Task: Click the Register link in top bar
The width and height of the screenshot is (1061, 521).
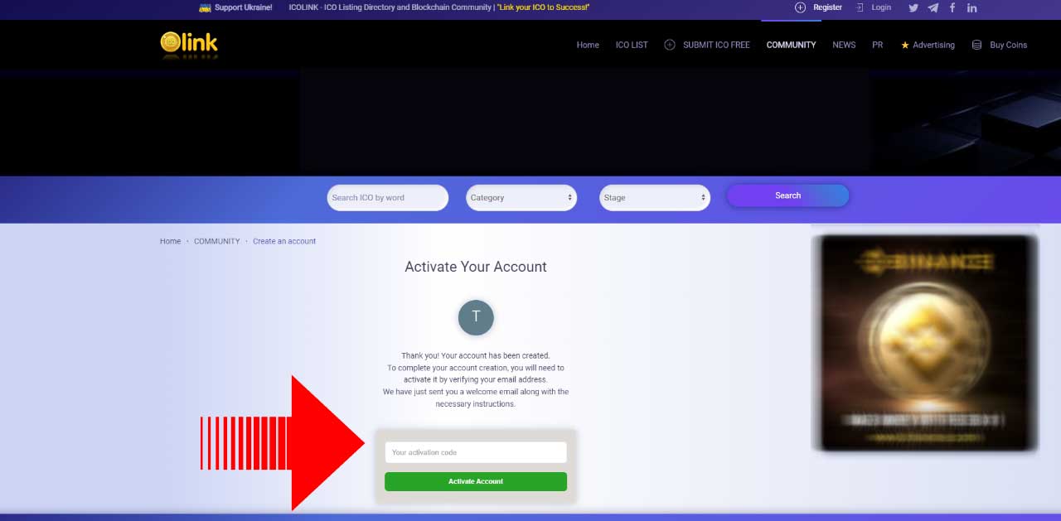Action: coord(826,7)
